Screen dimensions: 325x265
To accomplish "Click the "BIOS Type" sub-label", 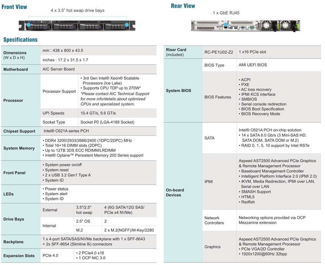I will coord(214,65).
